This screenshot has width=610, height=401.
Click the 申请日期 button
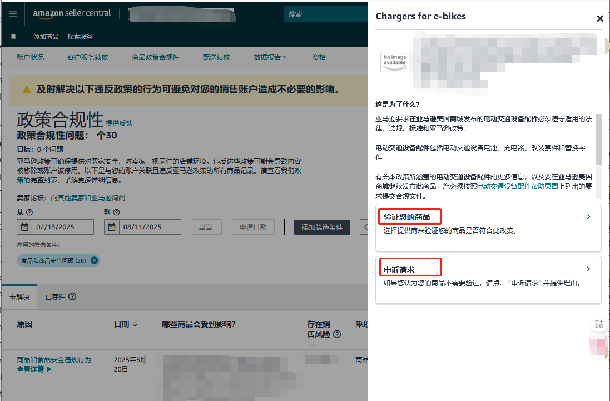pos(253,227)
